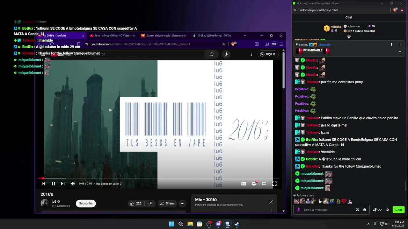Image resolution: width=408 pixels, height=229 pixels.
Task: Open the channel points infinity indicator
Action: pos(377,210)
